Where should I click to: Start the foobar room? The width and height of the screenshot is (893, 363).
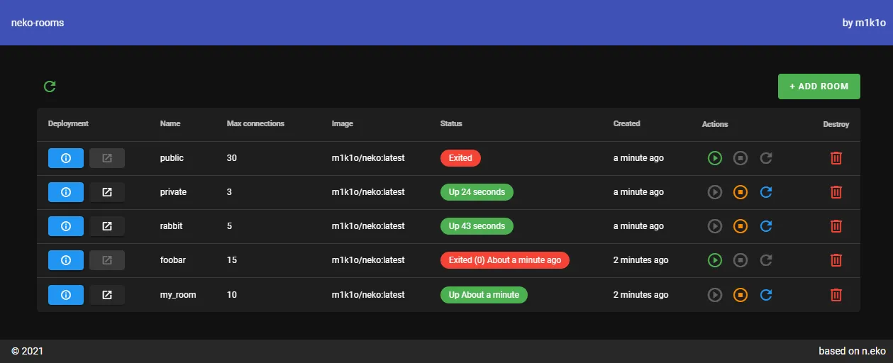point(715,260)
